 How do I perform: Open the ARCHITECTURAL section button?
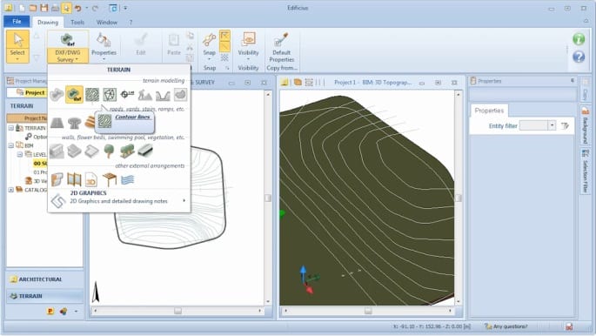pyautogui.click(x=45, y=279)
